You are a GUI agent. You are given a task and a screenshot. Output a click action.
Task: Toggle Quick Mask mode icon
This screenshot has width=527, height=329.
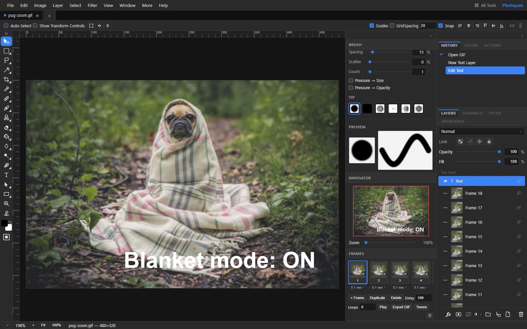point(6,237)
